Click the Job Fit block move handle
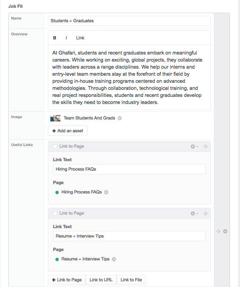Image resolution: width=240 pixels, height=287 pixels. click(219, 231)
